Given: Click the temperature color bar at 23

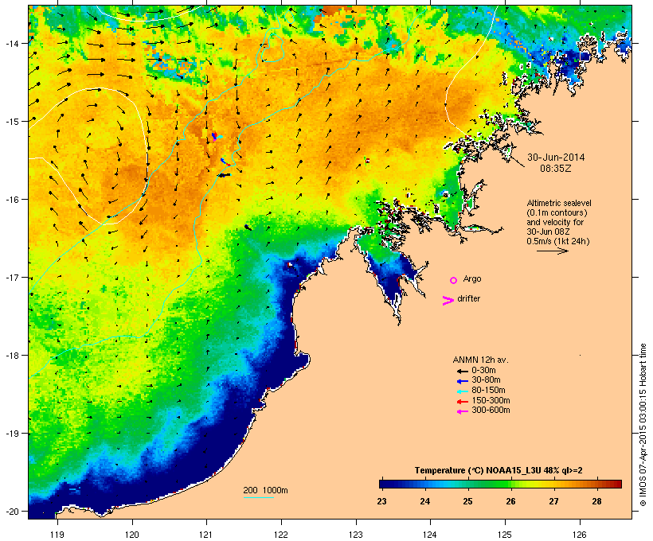Looking at the screenshot, I should point(381,484).
